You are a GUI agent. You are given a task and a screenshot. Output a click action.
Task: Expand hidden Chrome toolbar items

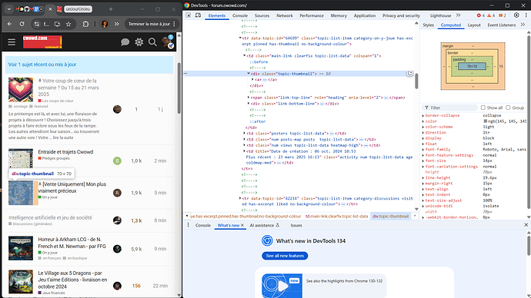(116, 24)
